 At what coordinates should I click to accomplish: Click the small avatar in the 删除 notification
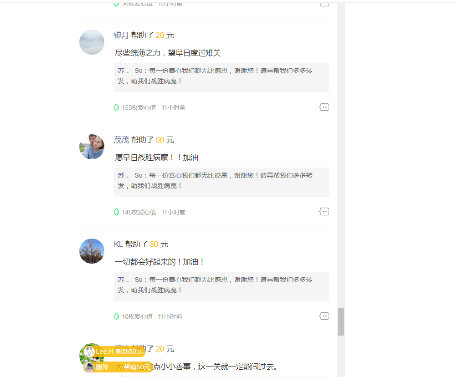click(x=89, y=367)
